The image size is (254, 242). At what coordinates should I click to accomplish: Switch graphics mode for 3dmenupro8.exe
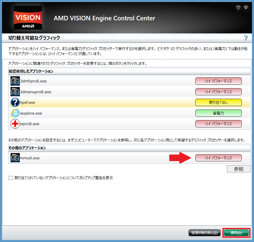pyautogui.click(x=218, y=92)
